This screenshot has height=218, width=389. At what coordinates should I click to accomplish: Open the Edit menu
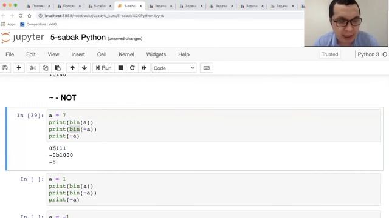pyautogui.click(x=31, y=54)
